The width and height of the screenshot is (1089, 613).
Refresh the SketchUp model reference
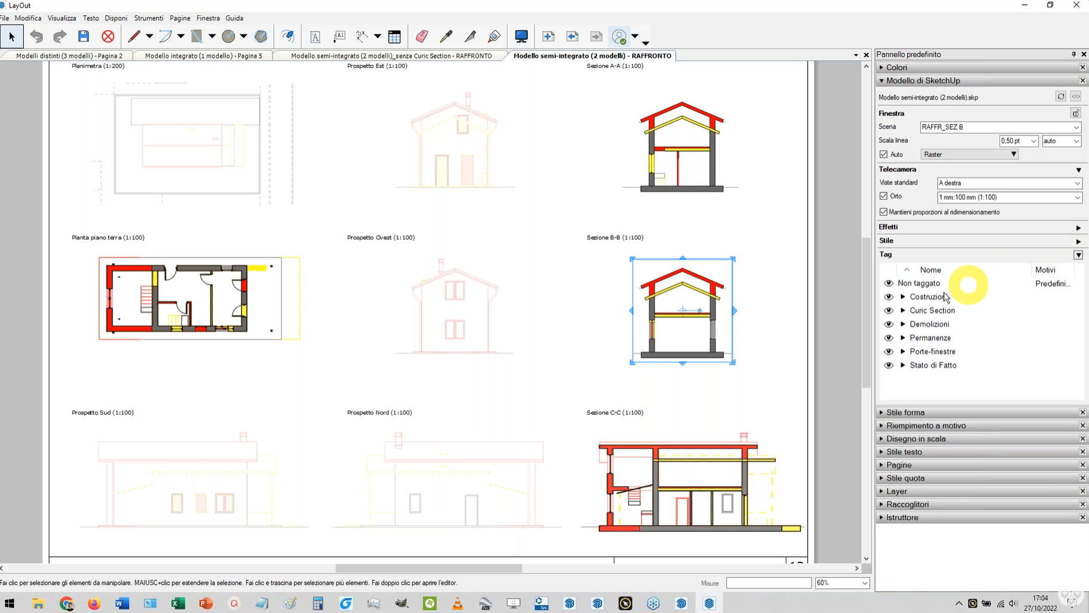(x=1060, y=97)
